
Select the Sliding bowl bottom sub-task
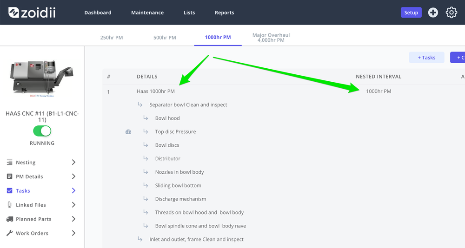pyautogui.click(x=178, y=185)
